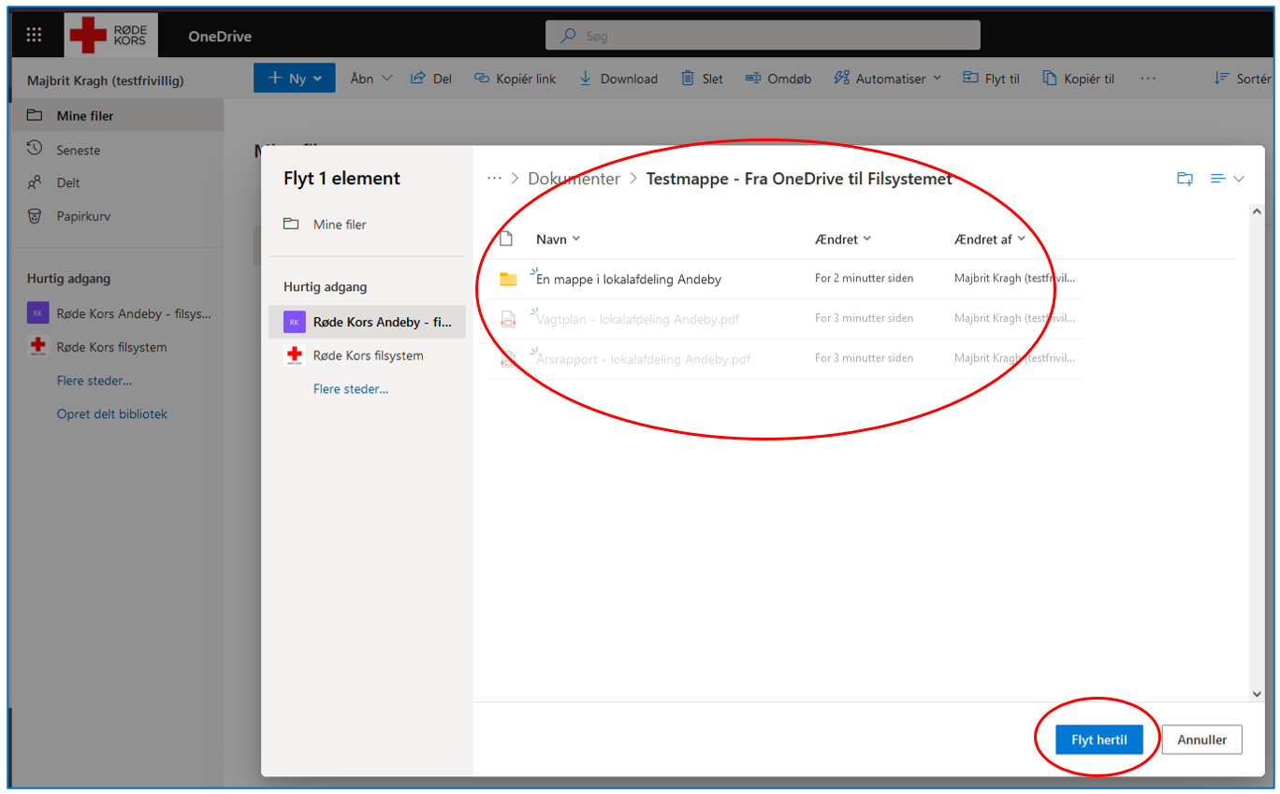Screen dimensions: 1280x794
Task: Select Mine filer in left navigation
Action: tap(117, 116)
